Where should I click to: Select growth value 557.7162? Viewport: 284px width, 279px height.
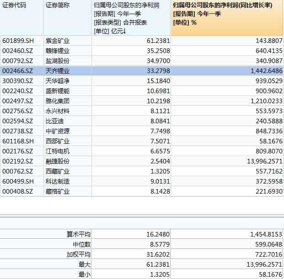(x=269, y=171)
